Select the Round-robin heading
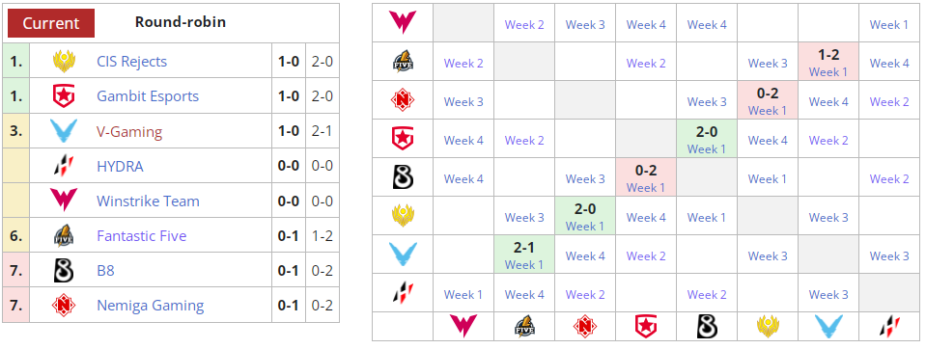The height and width of the screenshot is (349, 926). click(x=181, y=22)
